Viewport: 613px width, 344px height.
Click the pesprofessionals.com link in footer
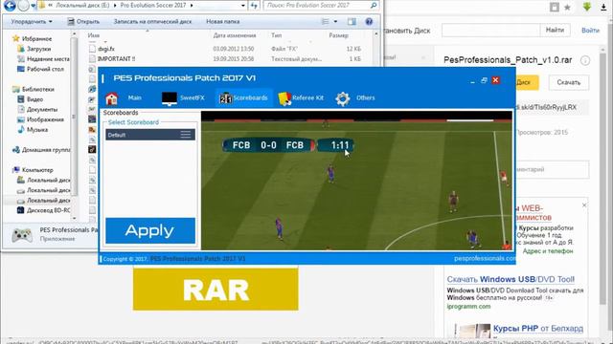[485, 258]
